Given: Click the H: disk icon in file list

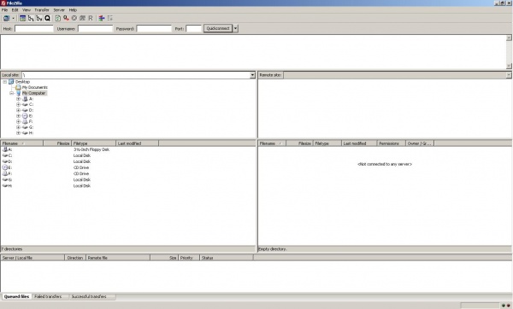Looking at the screenshot, I should point(5,185).
